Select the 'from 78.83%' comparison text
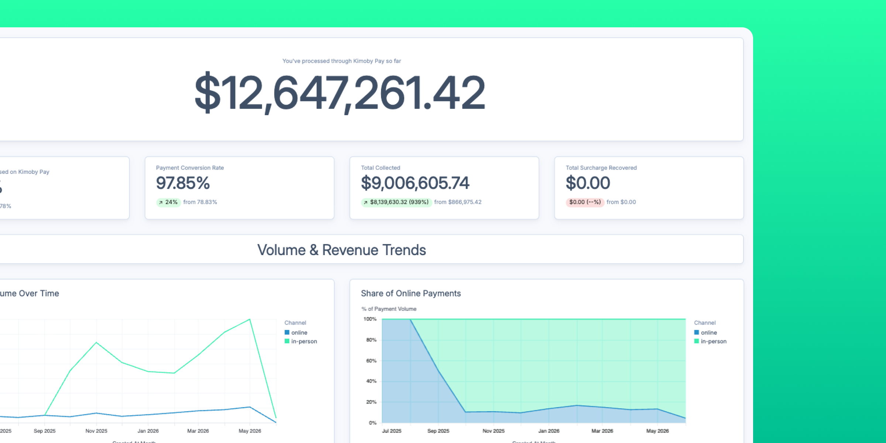886x443 pixels. (200, 202)
